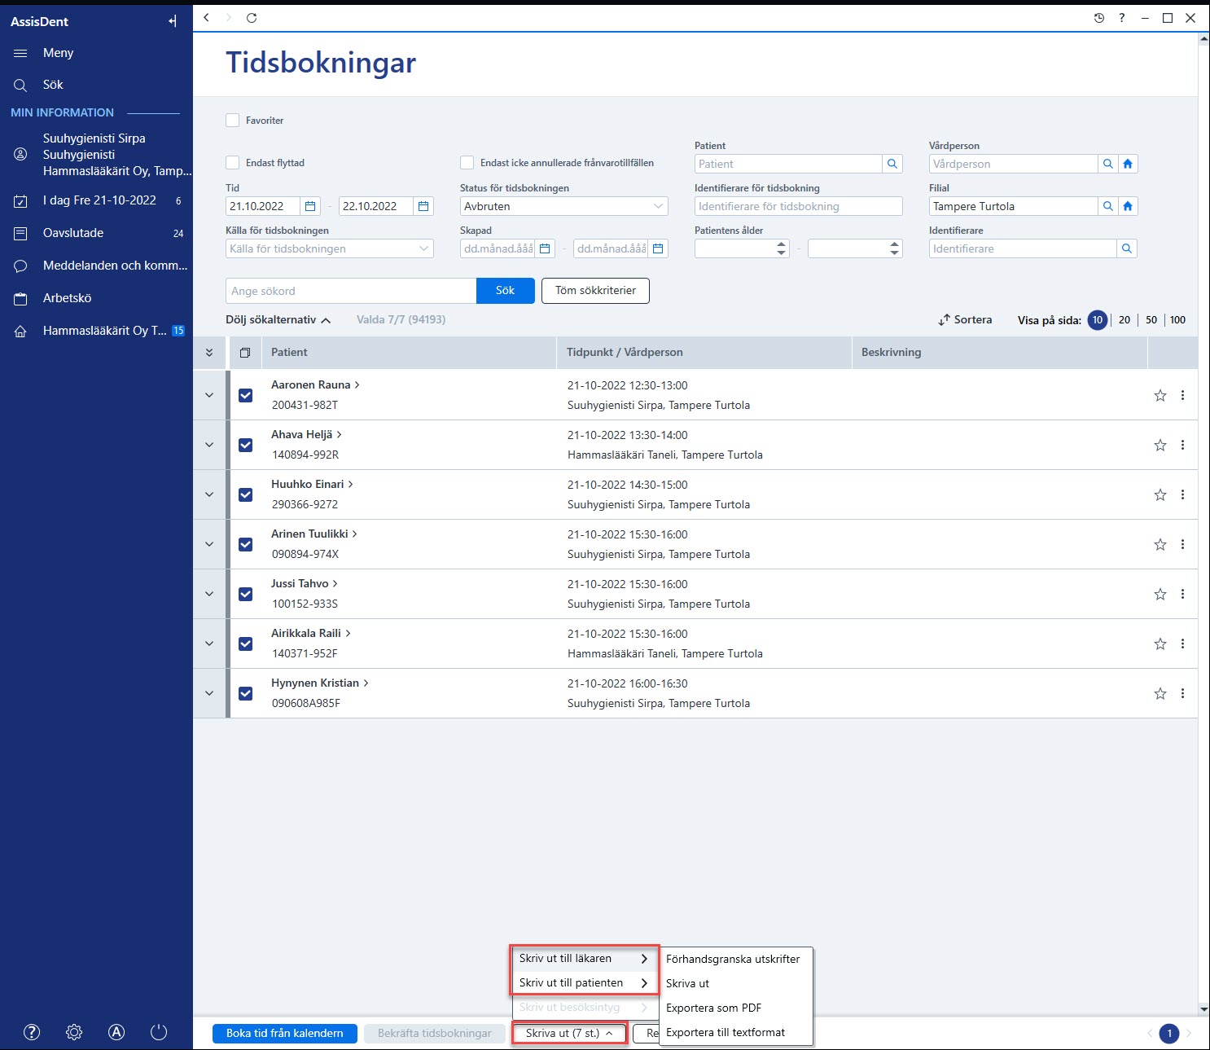Viewport: 1210px width, 1050px height.
Task: Click the home icon next to Vårdperson
Action: [1128, 164]
